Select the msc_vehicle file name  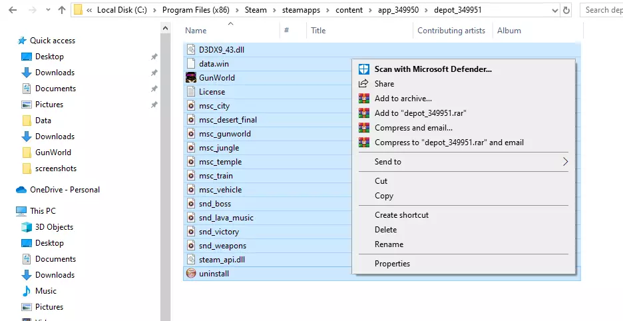click(220, 190)
